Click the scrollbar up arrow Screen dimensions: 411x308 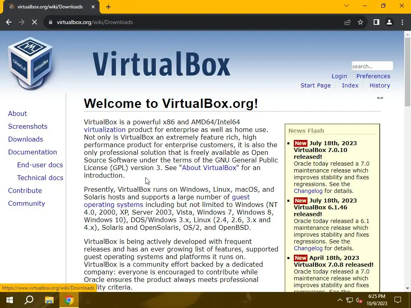[407, 34]
